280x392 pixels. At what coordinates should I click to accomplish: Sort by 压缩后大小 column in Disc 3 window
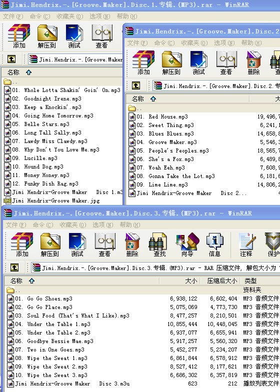(x=220, y=281)
